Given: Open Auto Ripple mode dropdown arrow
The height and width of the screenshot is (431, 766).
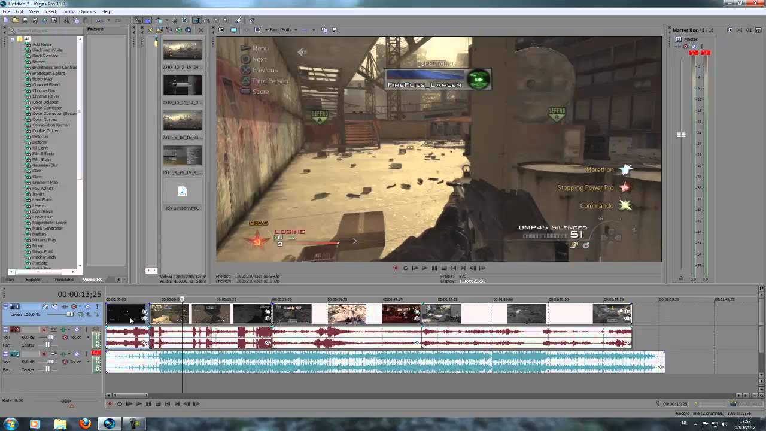Looking at the screenshot, I should click(167, 20).
